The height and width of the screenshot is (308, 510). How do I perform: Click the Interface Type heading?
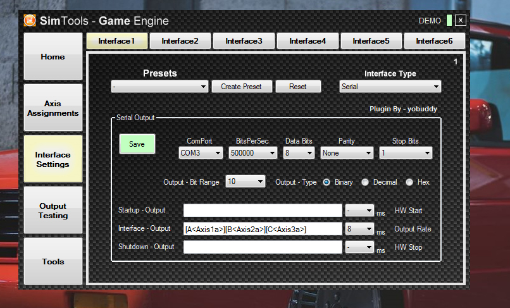click(x=390, y=73)
